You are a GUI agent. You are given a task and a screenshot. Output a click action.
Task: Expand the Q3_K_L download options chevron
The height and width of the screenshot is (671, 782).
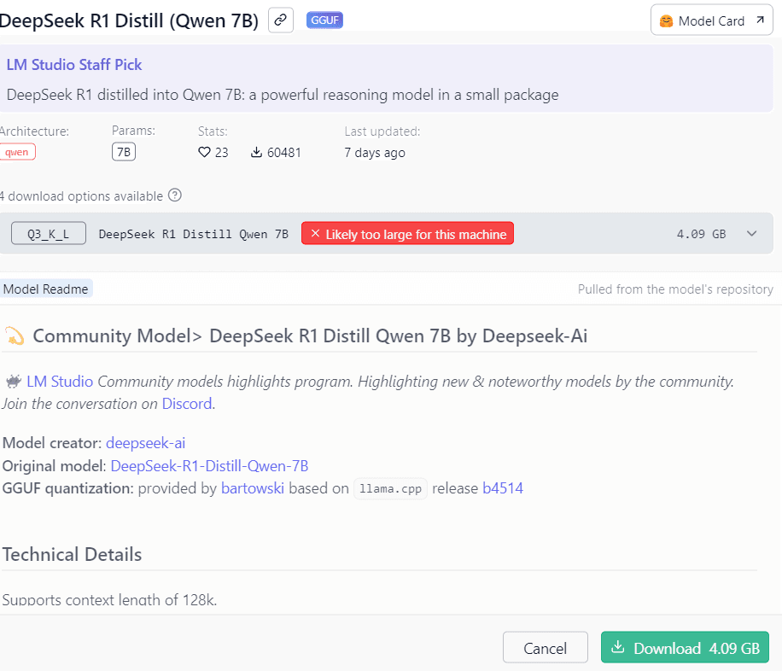point(751,233)
